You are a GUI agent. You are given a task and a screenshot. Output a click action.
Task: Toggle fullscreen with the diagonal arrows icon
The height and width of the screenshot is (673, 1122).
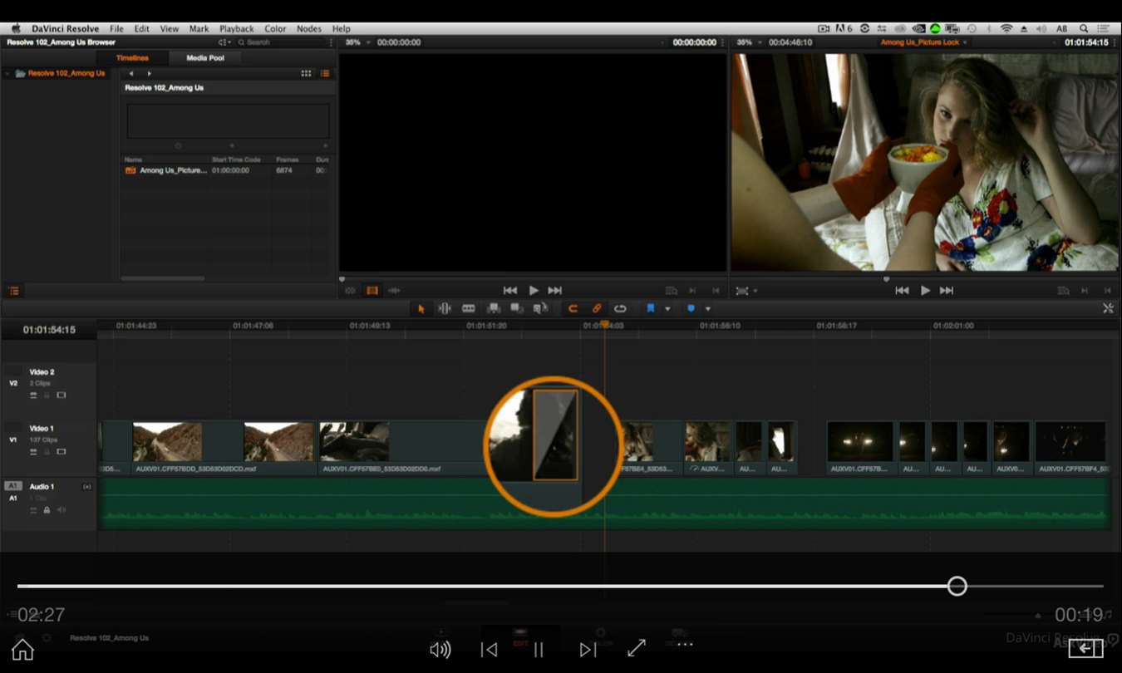pos(637,648)
